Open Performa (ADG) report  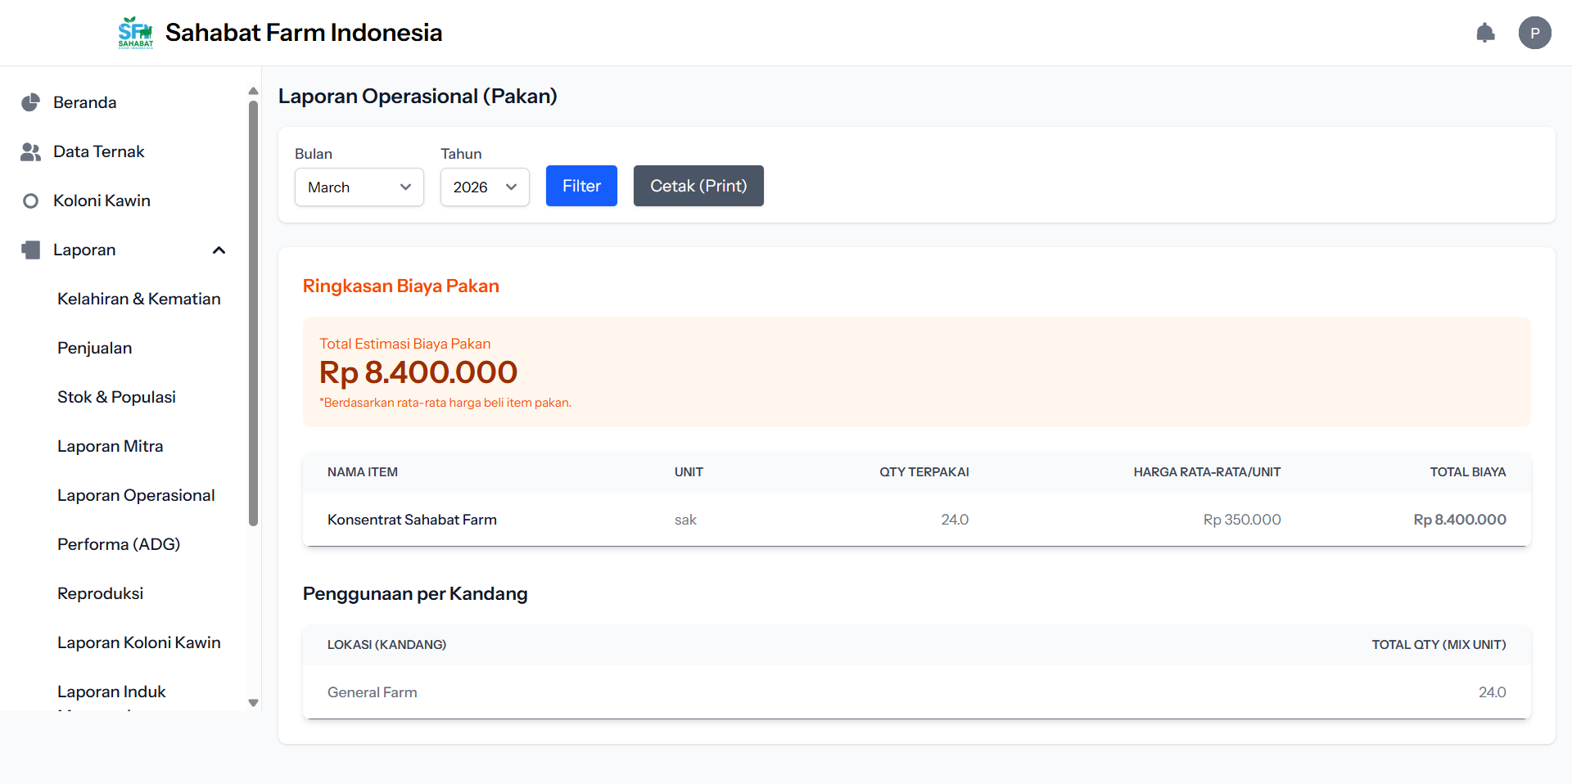point(119,544)
